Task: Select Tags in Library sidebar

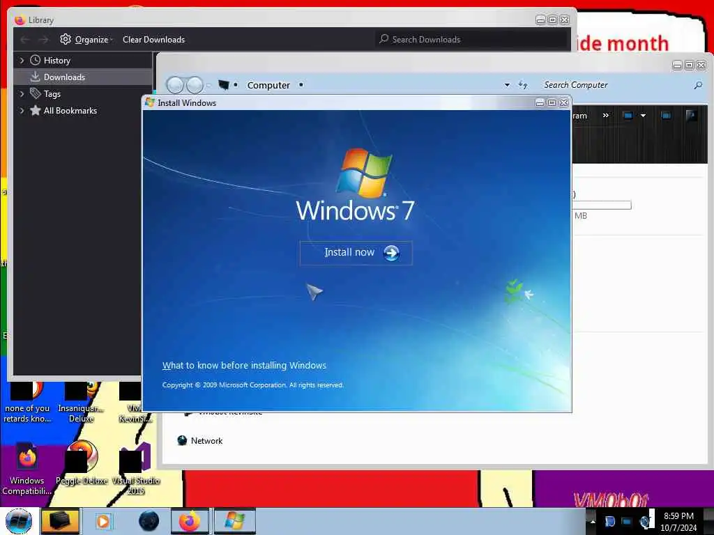Action: pos(52,94)
